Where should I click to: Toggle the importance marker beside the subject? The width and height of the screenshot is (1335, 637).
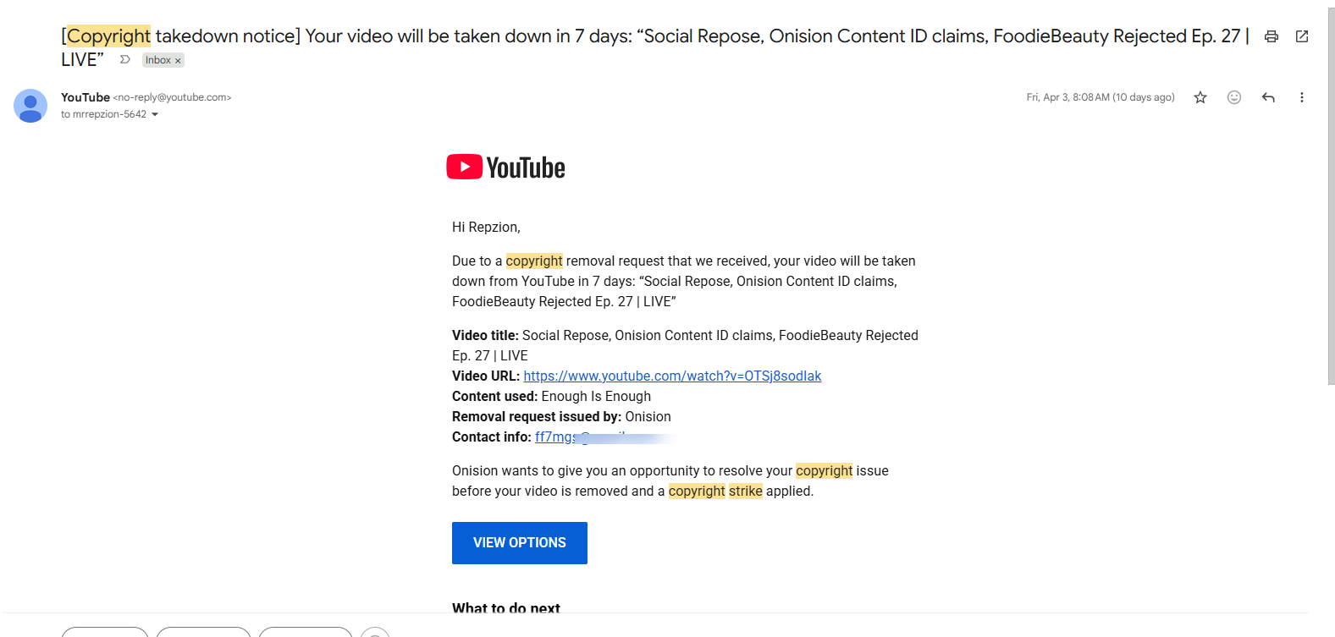coord(125,60)
